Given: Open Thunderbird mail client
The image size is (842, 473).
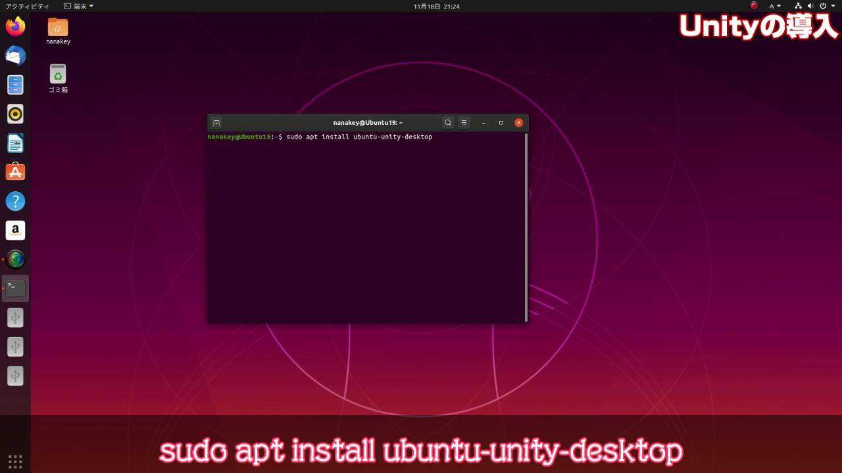Looking at the screenshot, I should 16,56.
